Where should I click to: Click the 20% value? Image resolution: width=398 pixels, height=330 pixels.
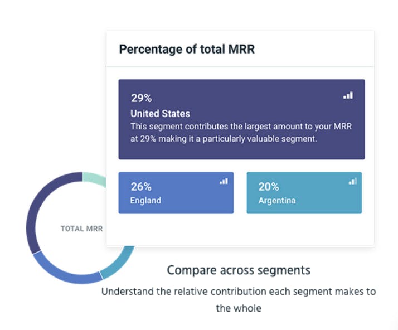point(269,187)
